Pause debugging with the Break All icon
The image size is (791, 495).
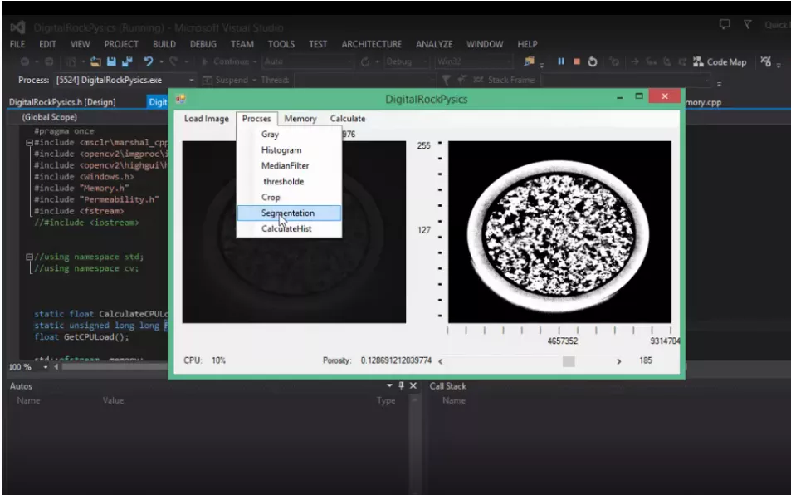(561, 62)
